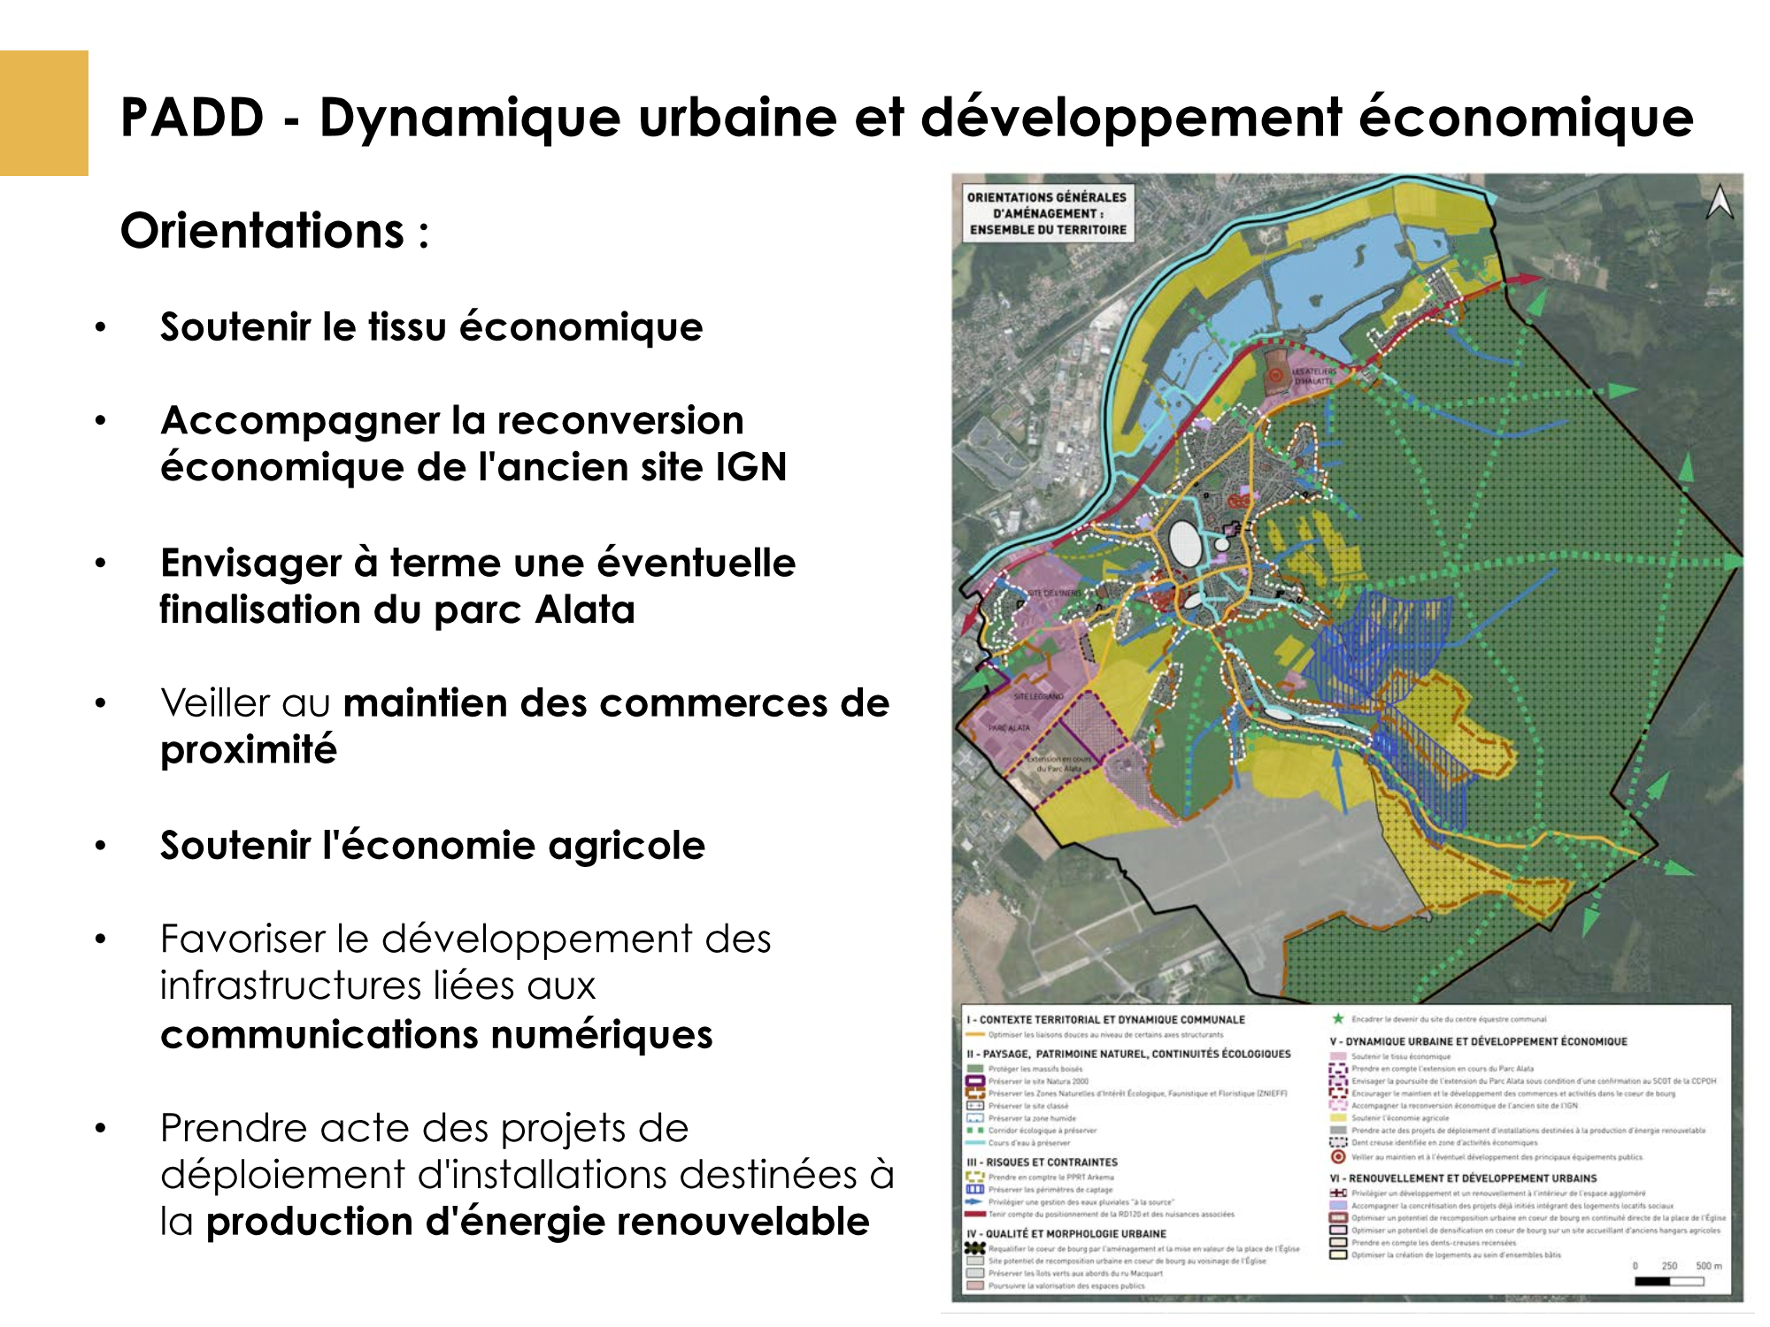Click the site classé legend symbol

click(975, 1106)
